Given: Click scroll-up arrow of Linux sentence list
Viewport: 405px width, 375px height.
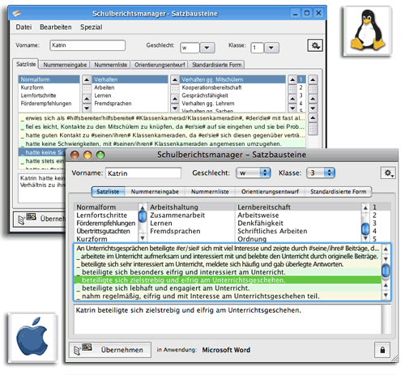Looking at the screenshot, I should point(313,118).
